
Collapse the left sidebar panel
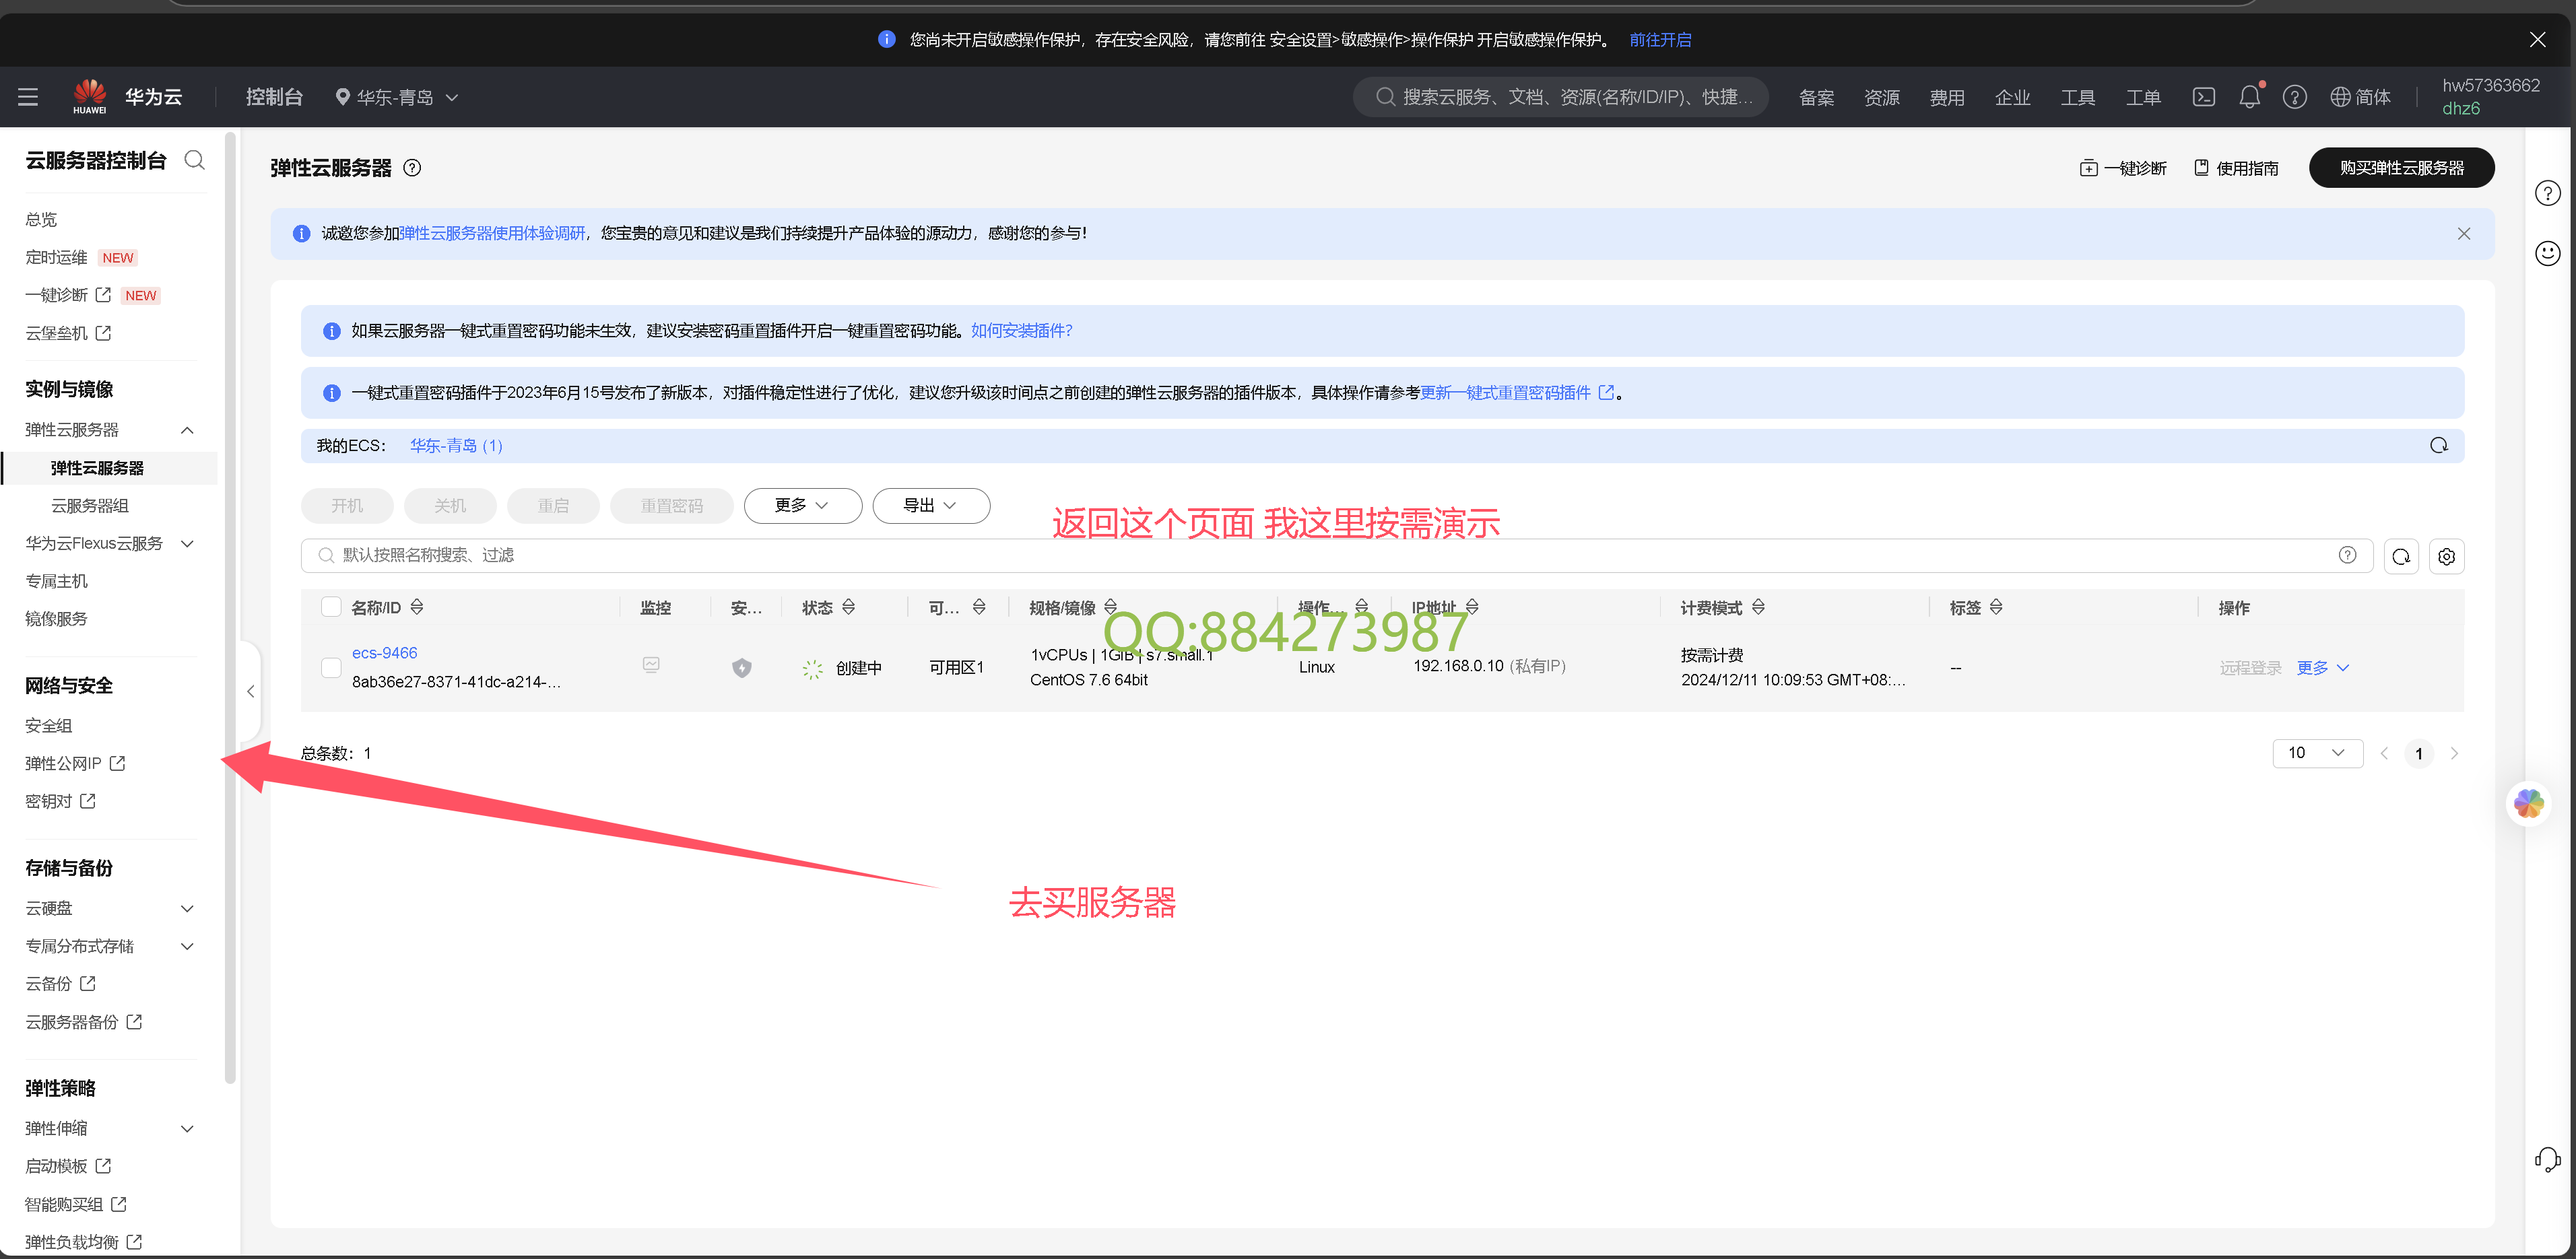coord(251,691)
